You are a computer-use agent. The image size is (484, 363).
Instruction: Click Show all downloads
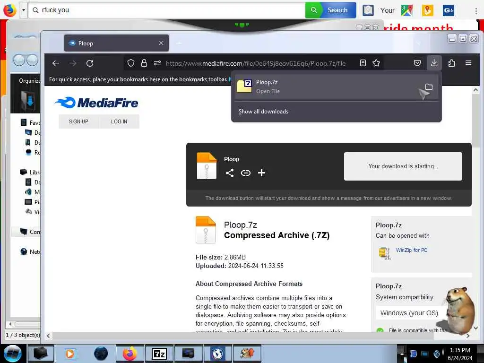pos(263,112)
